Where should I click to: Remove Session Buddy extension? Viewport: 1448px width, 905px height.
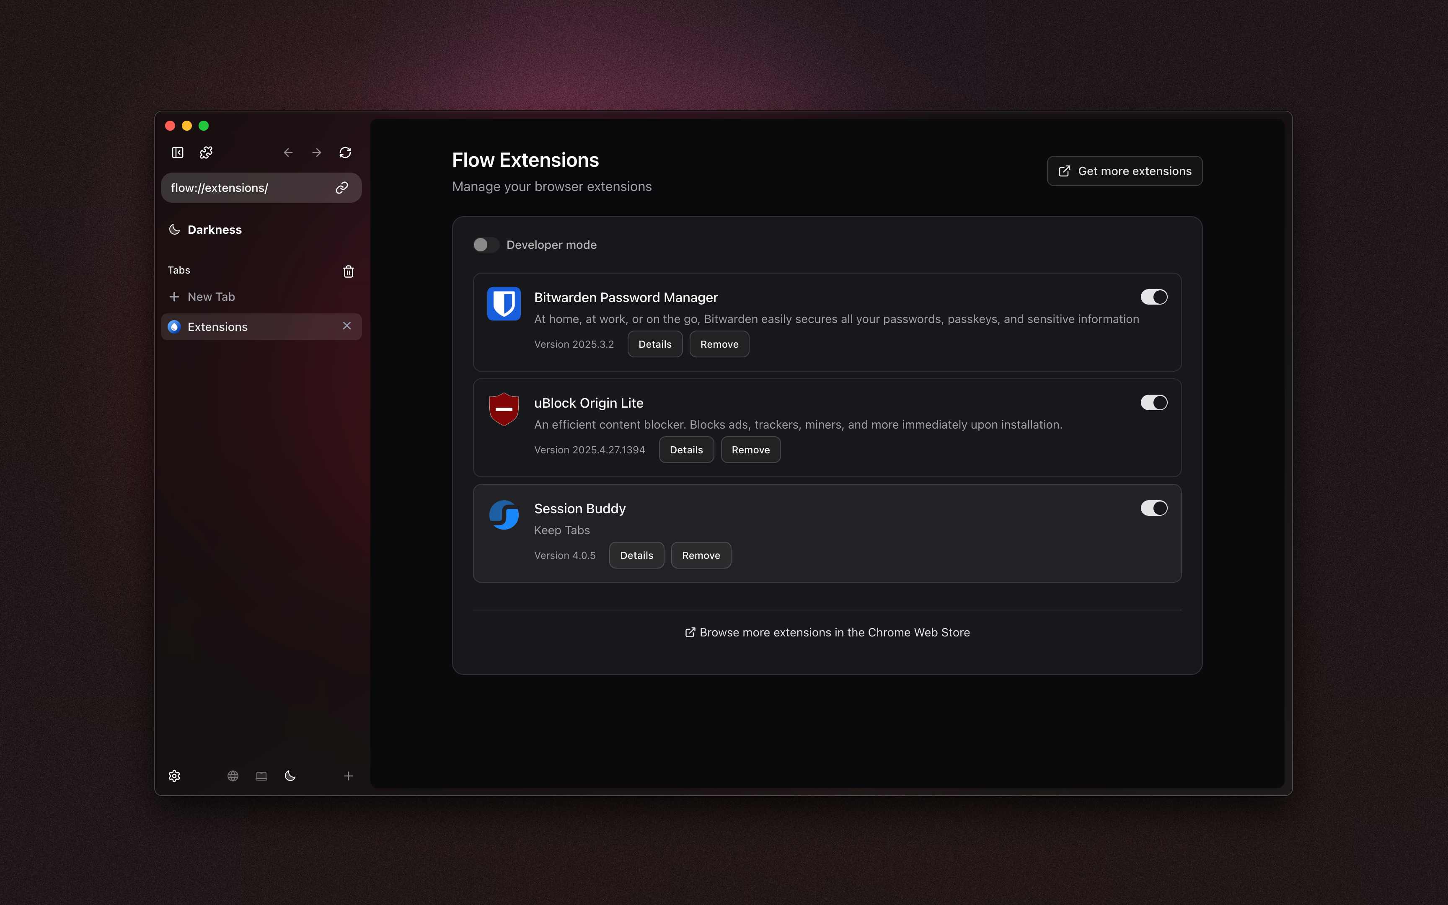click(x=701, y=556)
